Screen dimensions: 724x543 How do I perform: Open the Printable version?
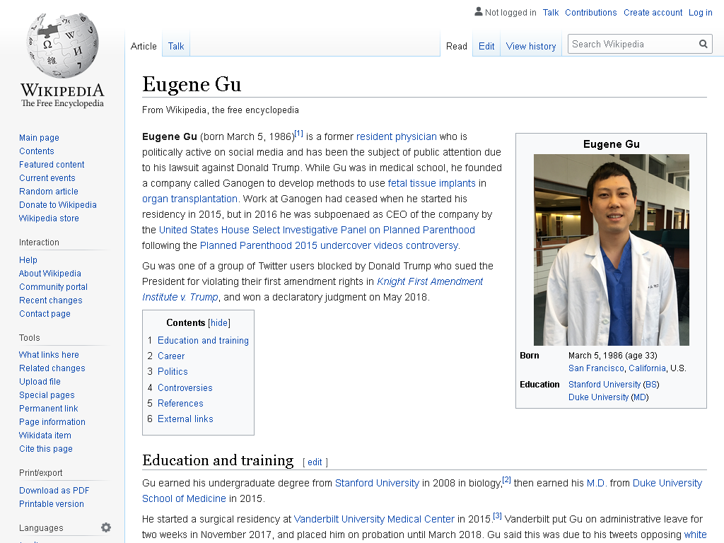point(51,503)
